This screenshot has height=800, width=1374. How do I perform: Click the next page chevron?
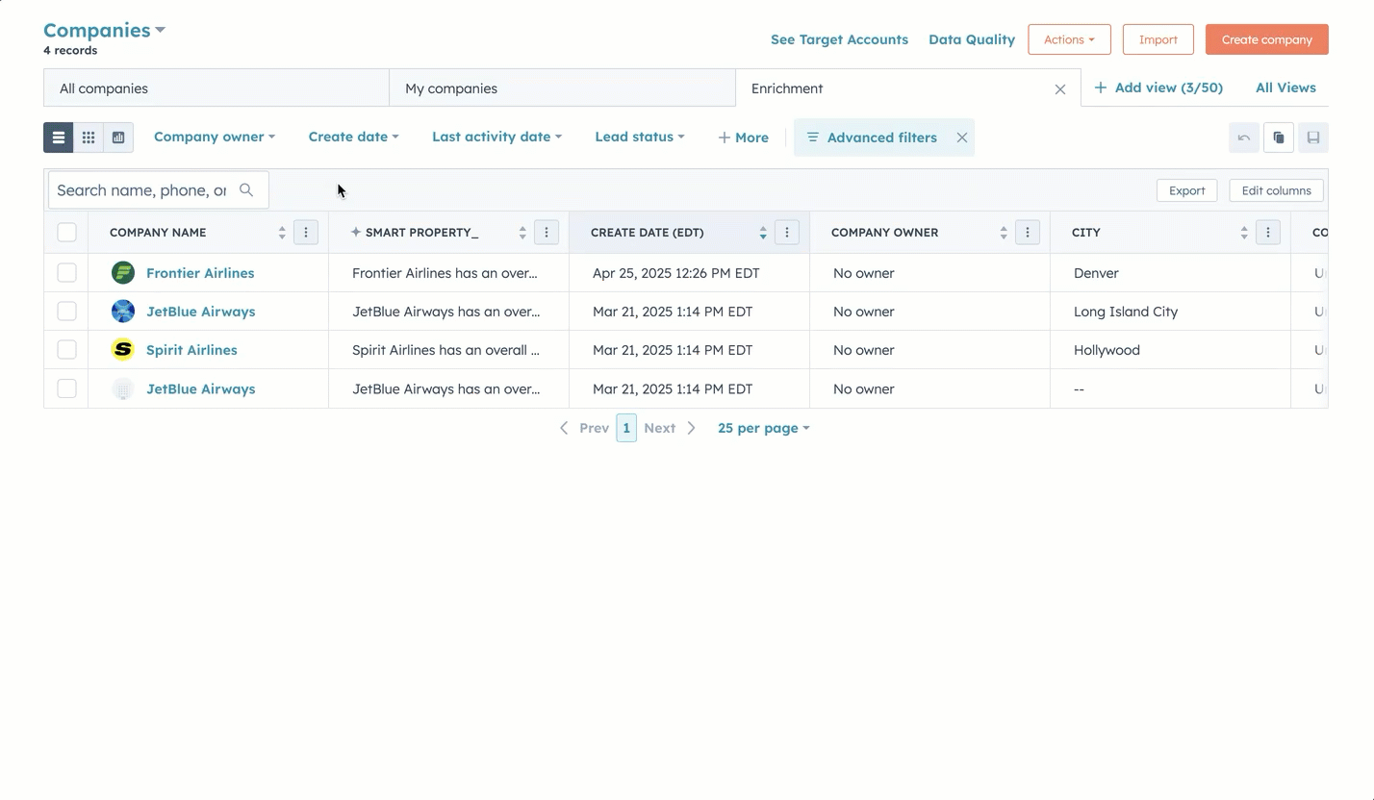(691, 428)
